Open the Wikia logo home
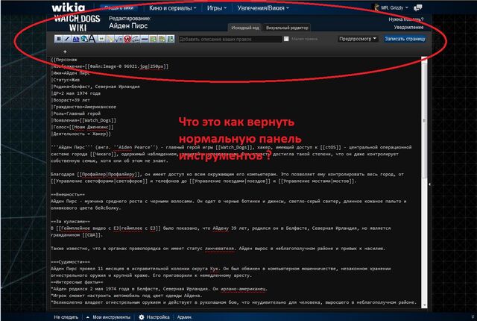This screenshot has width=477, height=321. tap(68, 7)
